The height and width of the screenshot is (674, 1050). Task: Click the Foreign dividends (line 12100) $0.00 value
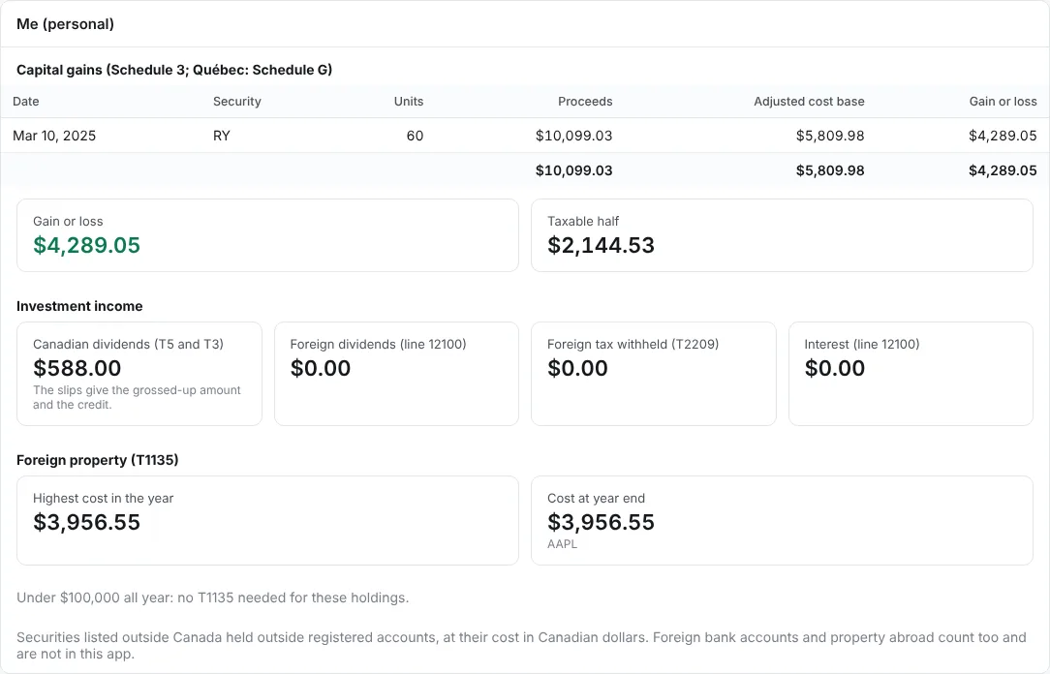[x=321, y=368]
